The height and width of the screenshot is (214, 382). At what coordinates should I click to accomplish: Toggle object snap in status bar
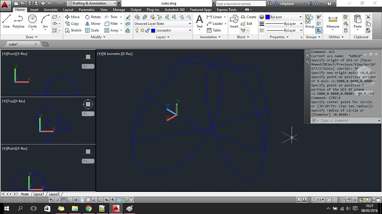tap(82, 200)
